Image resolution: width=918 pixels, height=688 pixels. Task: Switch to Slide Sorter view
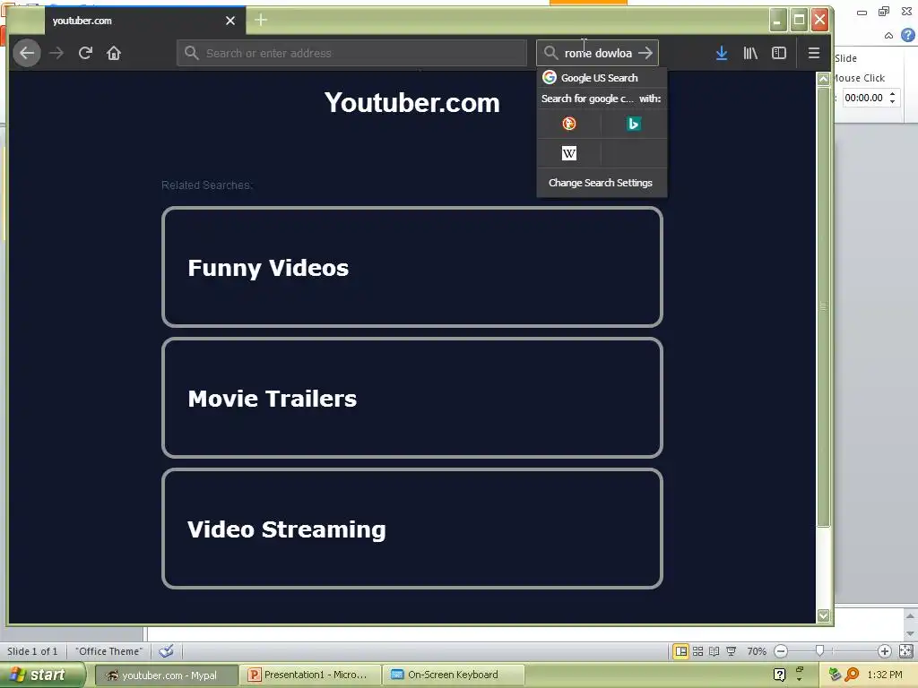tap(697, 651)
